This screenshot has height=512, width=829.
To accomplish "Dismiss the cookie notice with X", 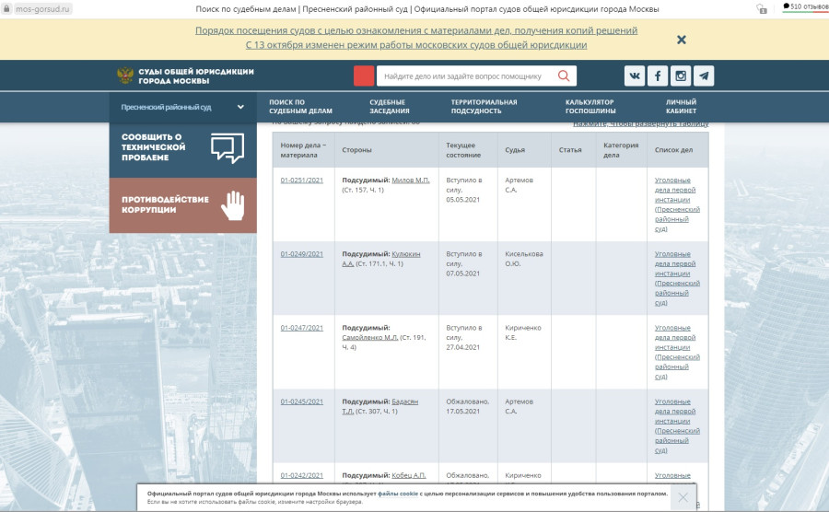I will pyautogui.click(x=683, y=497).
